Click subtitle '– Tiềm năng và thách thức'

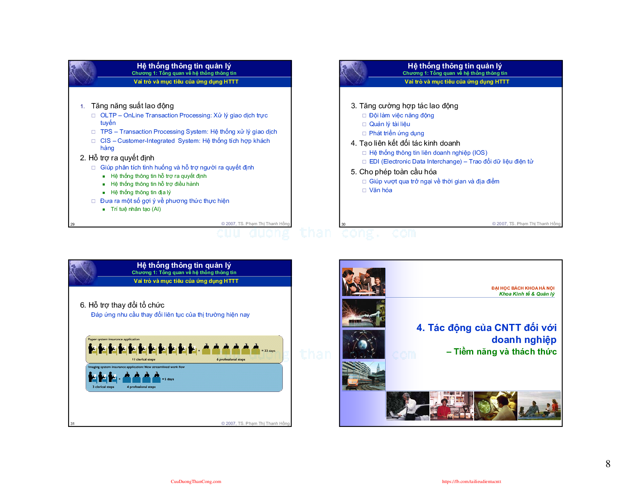[502, 352]
